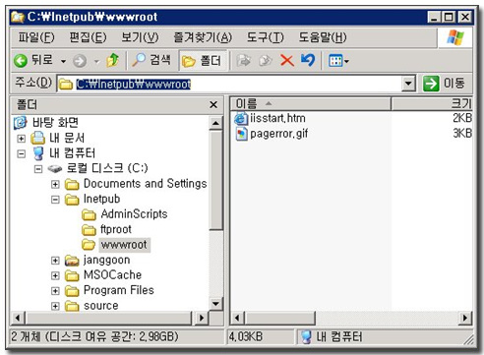The width and height of the screenshot is (484, 355).
Task: Open the 도구(T) menu
Action: 265,37
